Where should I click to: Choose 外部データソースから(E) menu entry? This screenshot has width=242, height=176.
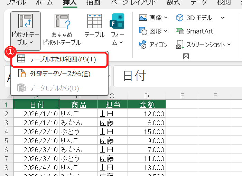point(59,74)
